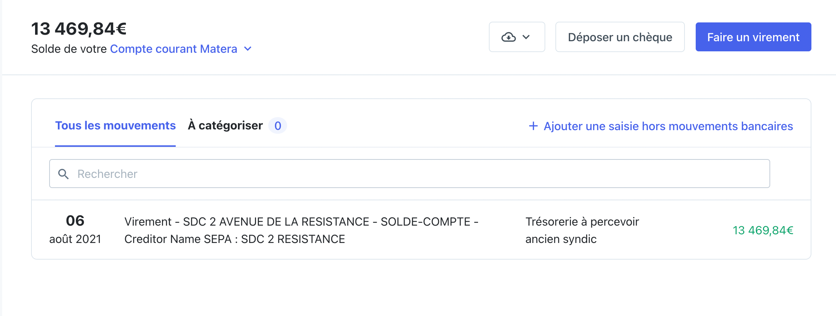The image size is (836, 316).
Task: Click Déposer un chèque button
Action: (620, 37)
